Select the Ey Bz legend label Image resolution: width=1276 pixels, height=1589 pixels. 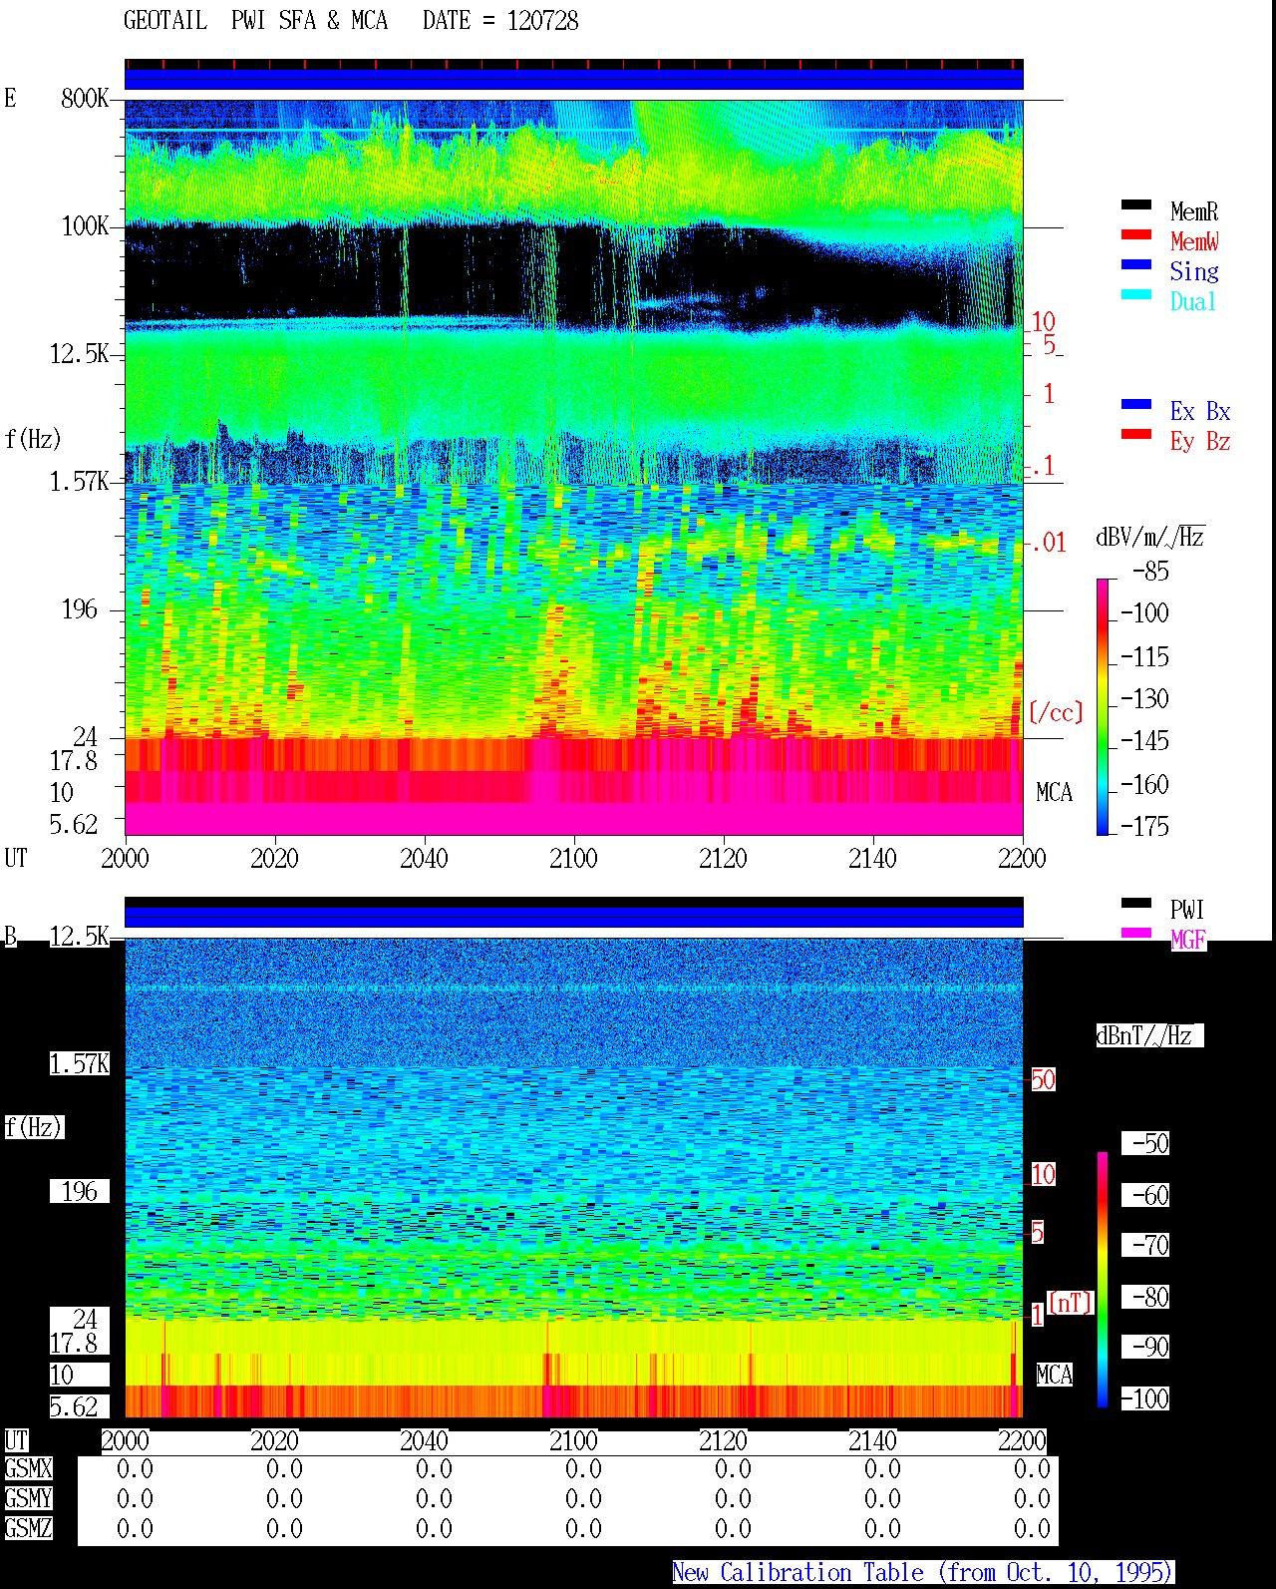click(1200, 441)
